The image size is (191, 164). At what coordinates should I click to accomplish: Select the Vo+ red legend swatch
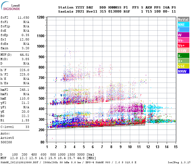(183, 45)
